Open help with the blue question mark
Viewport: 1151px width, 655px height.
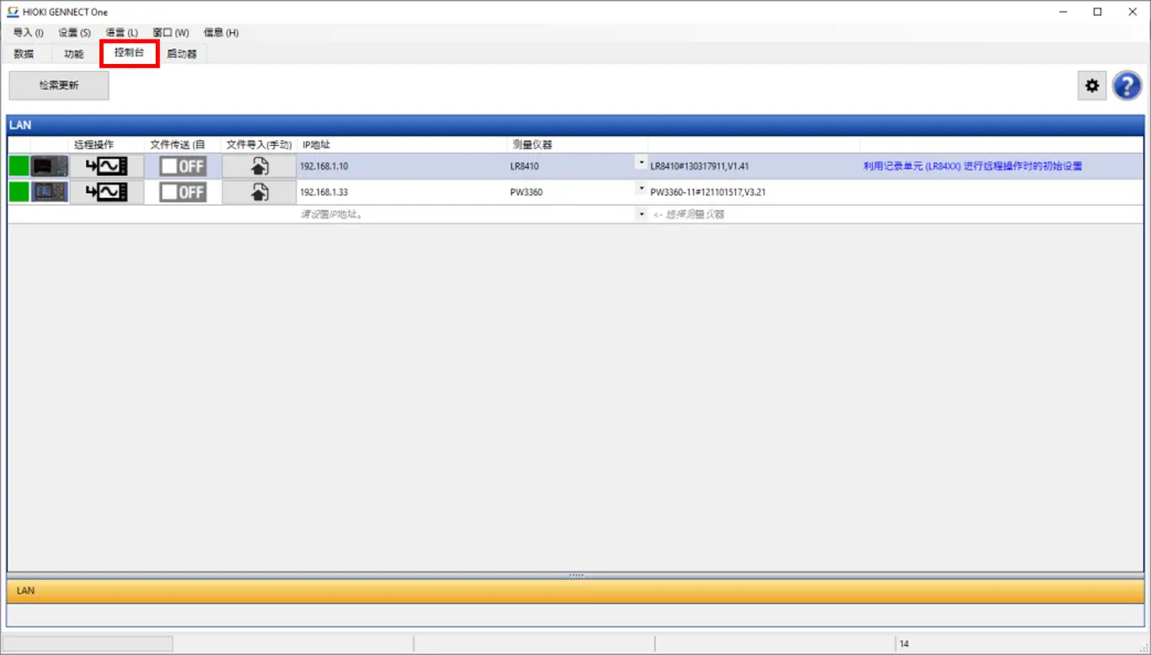(1127, 85)
